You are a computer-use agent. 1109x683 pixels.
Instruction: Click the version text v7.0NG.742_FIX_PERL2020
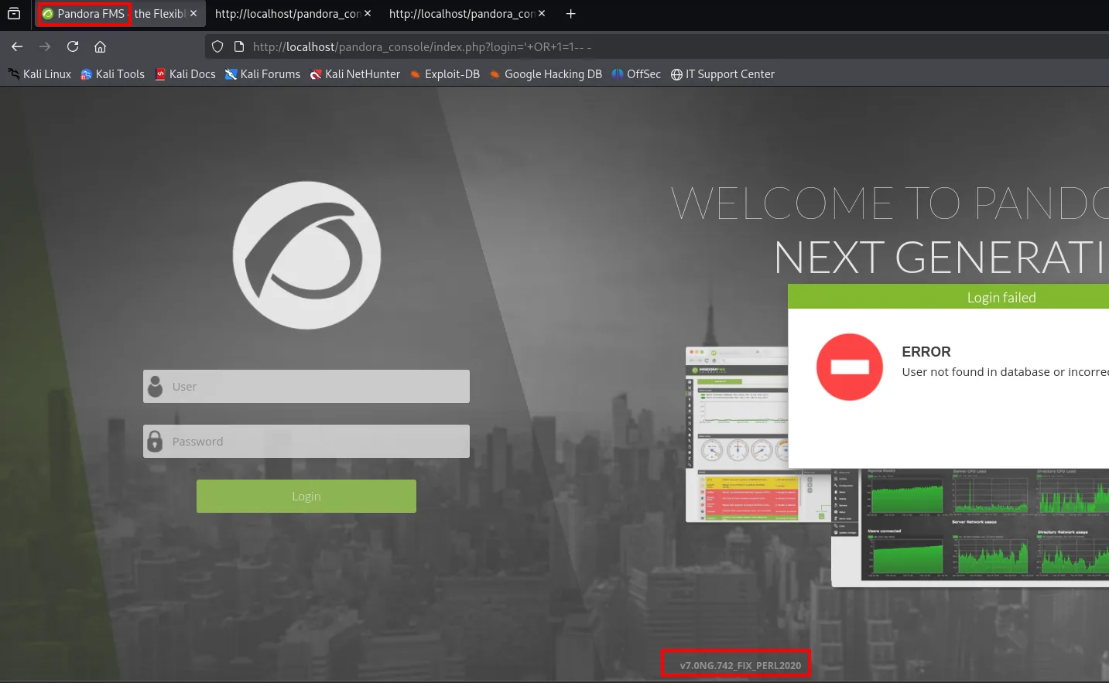coord(741,665)
